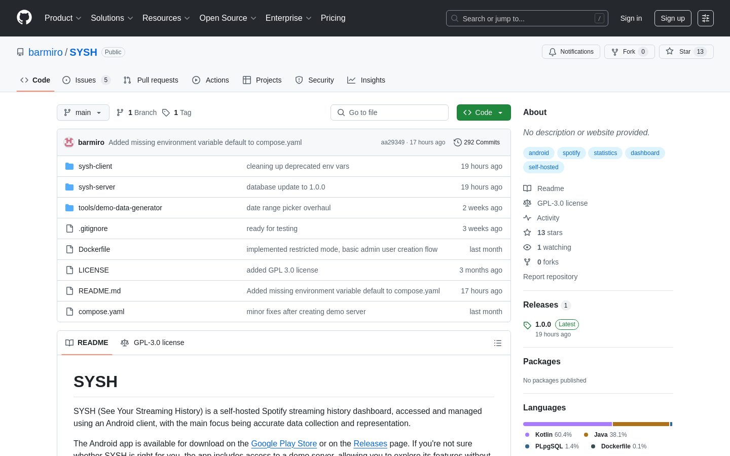This screenshot has width=730, height=456.
Task: Click the barmiro owner link in breadcrumb
Action: [x=46, y=52]
